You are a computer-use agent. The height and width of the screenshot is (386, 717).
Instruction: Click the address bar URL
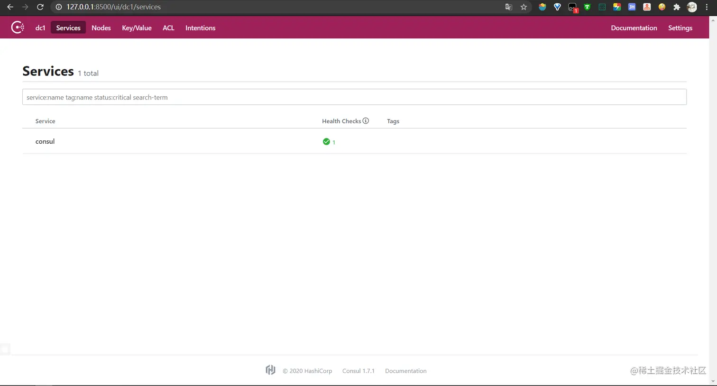[113, 7]
